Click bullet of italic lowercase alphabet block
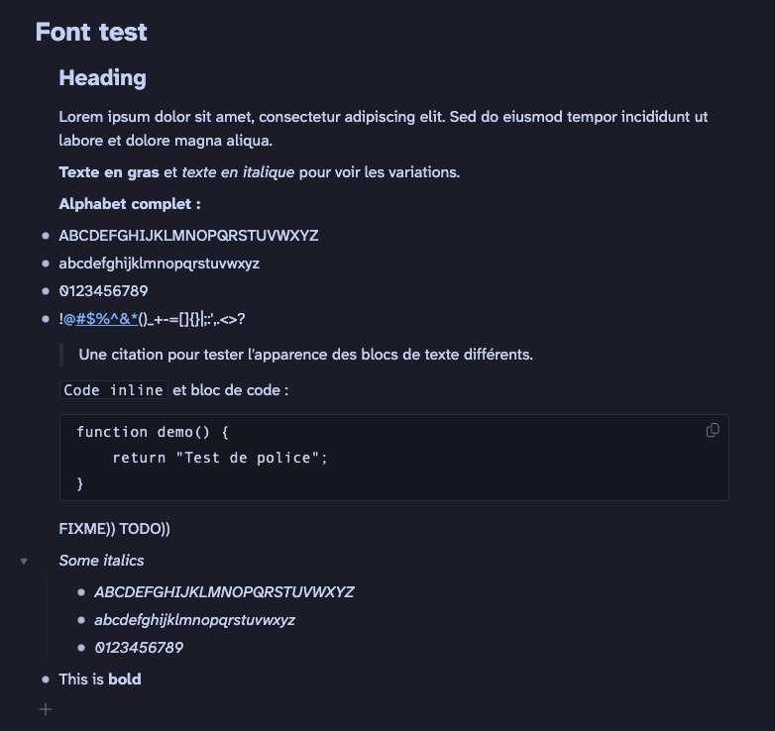The image size is (775, 731). click(x=81, y=620)
